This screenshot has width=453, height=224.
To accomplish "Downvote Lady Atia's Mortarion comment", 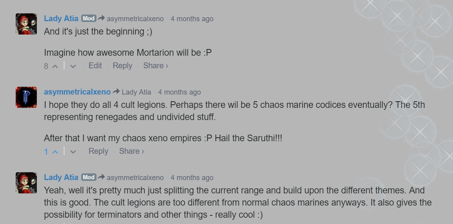I will click(x=73, y=66).
